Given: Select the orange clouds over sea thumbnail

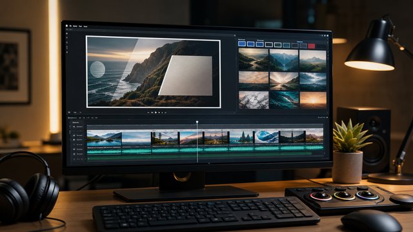Looking at the screenshot, I should (x=254, y=81).
